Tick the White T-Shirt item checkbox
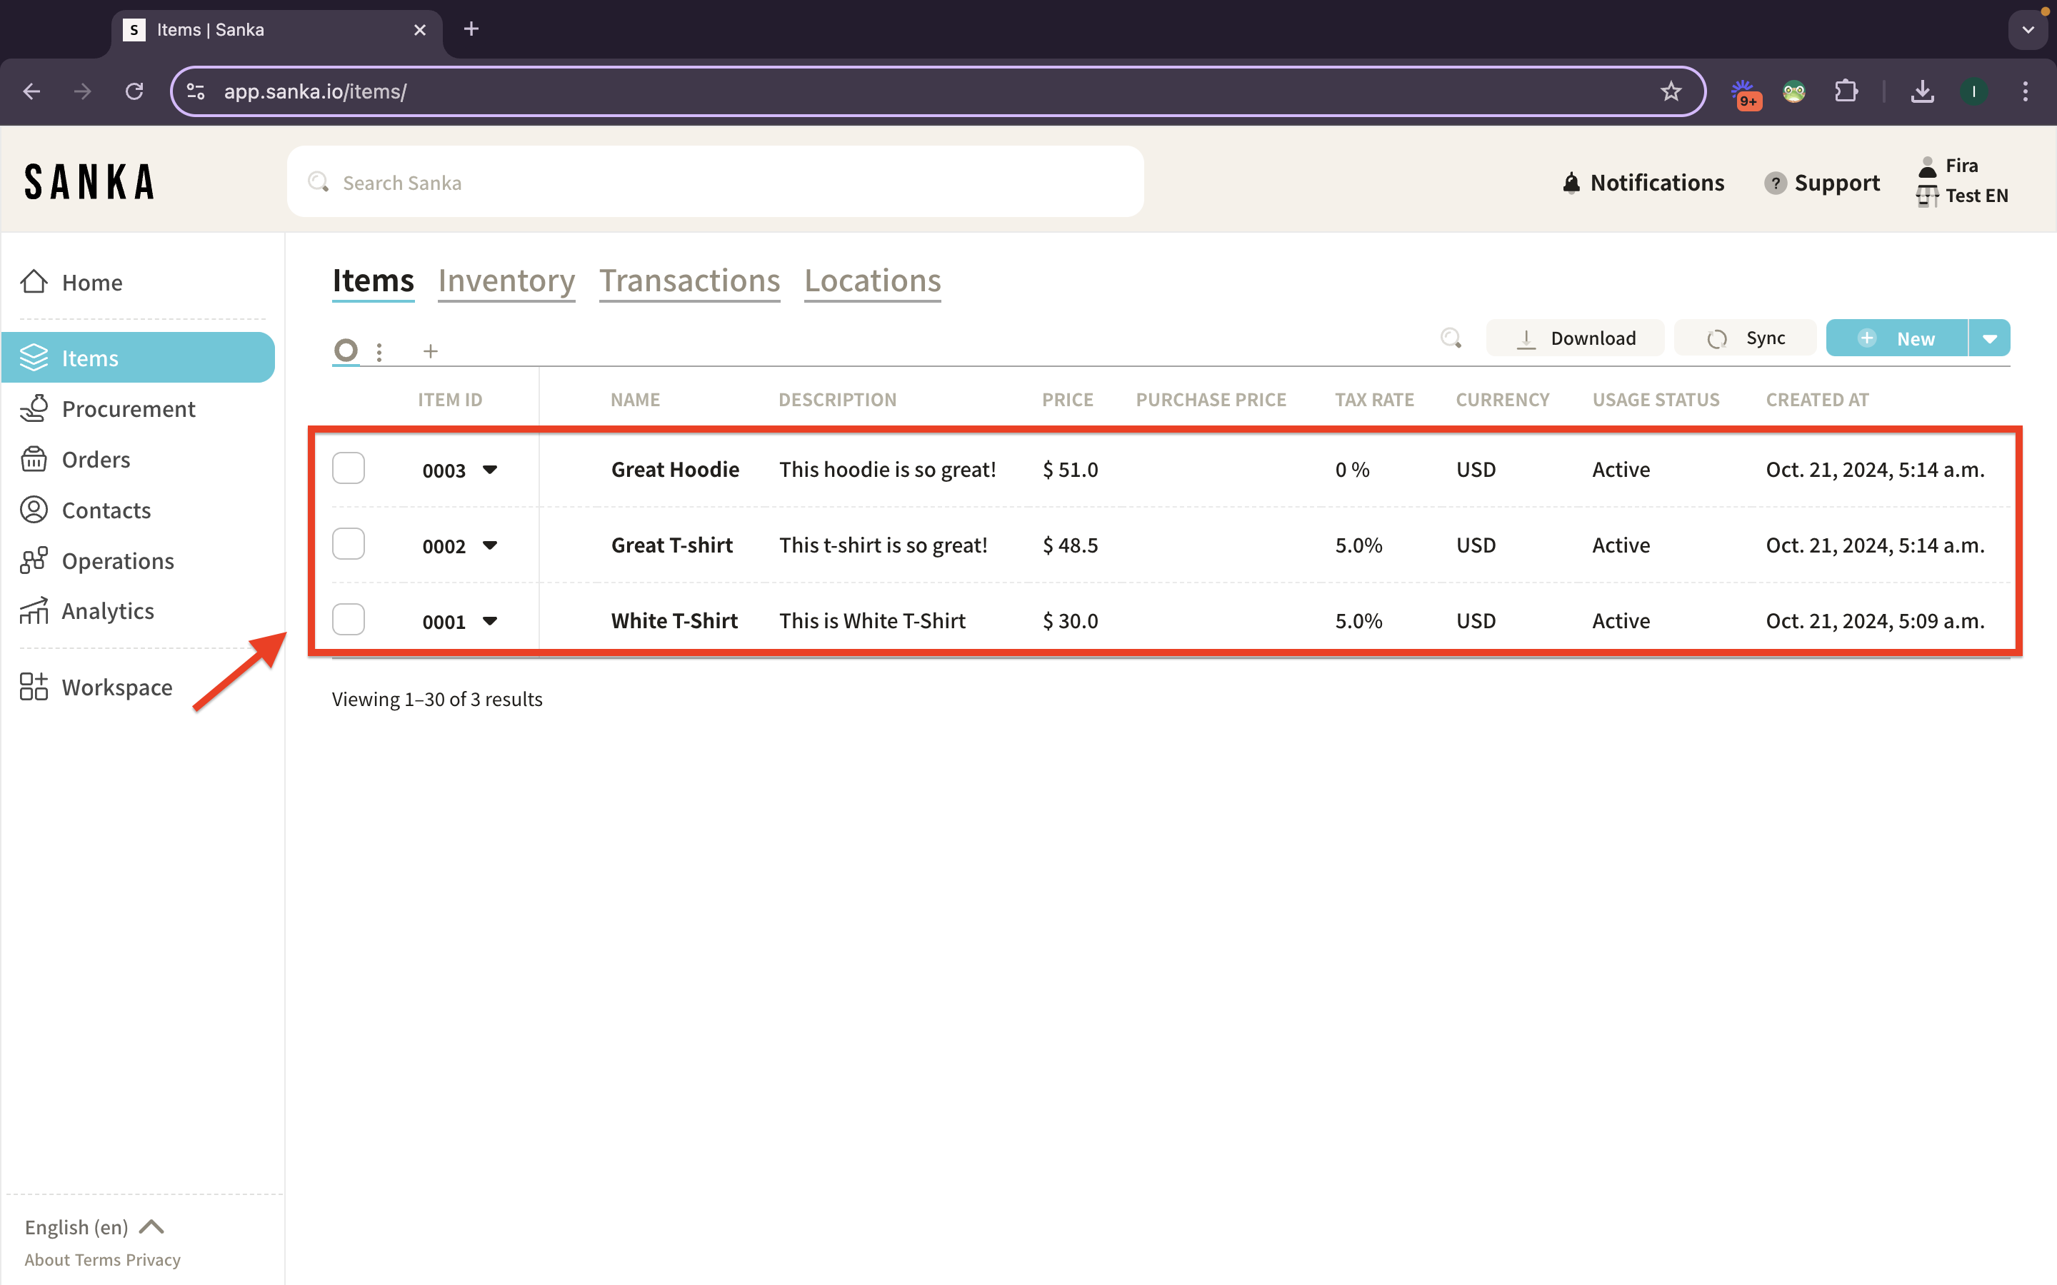The image size is (2057, 1285). (x=349, y=620)
